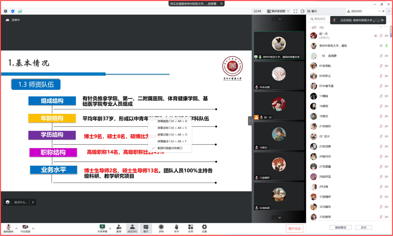
Task: Toggle green microphone icon for 贵州中医药大学，潘莉
Action: click(x=387, y=46)
